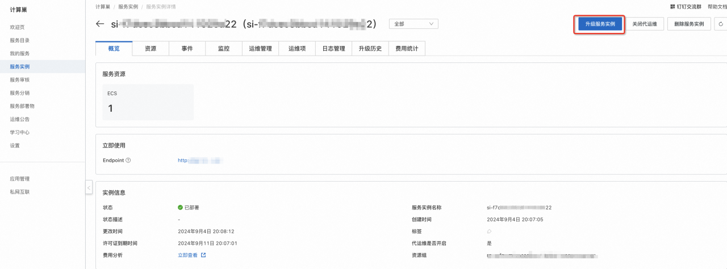Open 学习中心 in the sidebar
Screen dimensions: 727x269
20,132
